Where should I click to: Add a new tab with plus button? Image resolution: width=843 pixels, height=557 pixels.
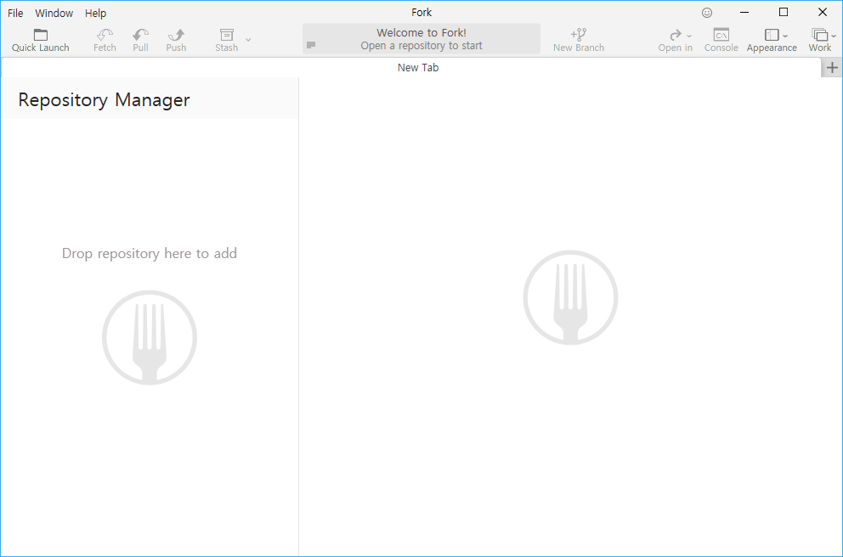[832, 68]
